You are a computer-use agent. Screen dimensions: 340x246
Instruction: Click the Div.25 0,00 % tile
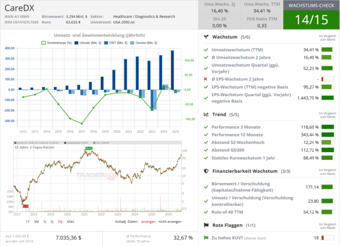point(219,22)
